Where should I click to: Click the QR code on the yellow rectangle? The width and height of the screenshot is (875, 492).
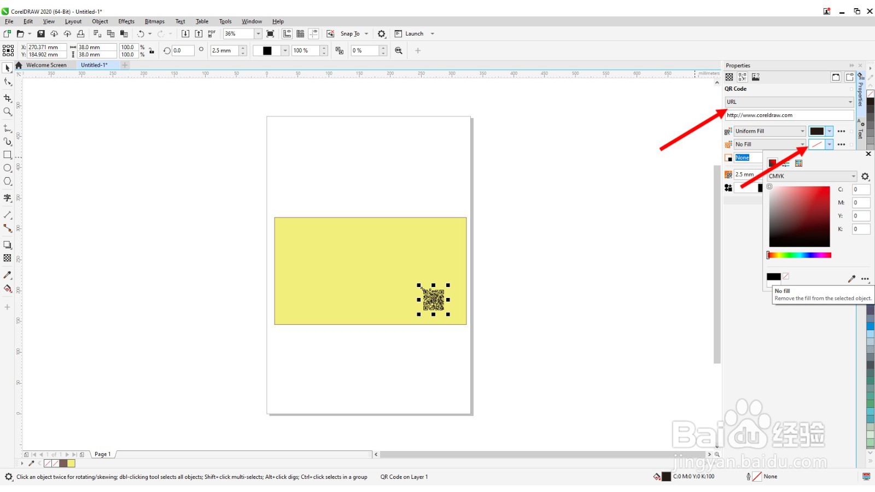point(433,300)
